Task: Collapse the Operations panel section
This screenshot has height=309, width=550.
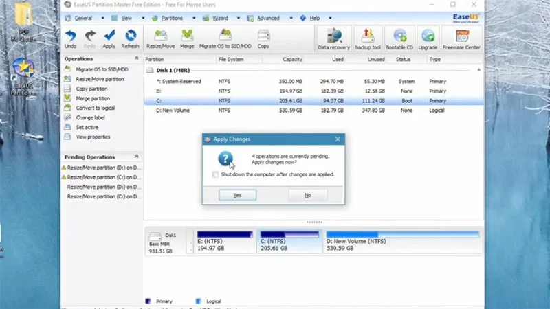Action: coord(136,58)
